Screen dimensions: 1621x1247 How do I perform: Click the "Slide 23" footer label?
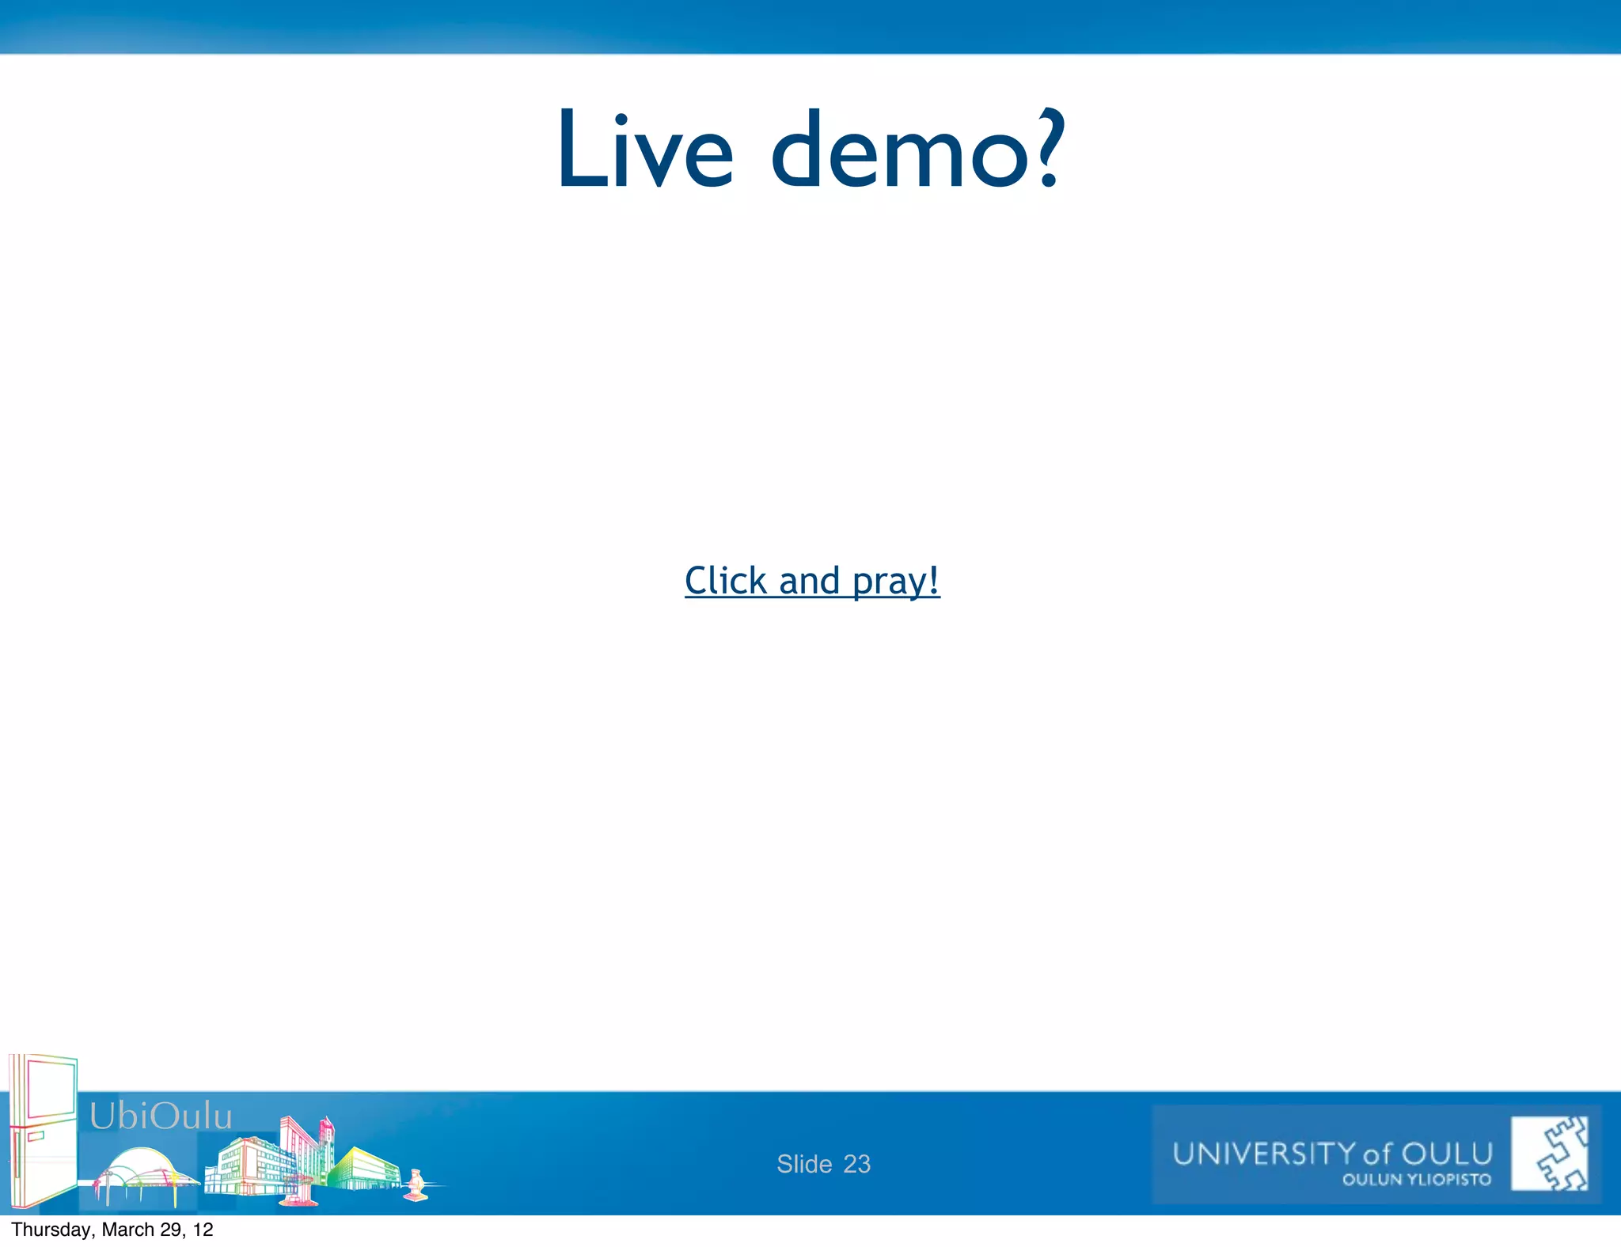pyautogui.click(x=823, y=1164)
